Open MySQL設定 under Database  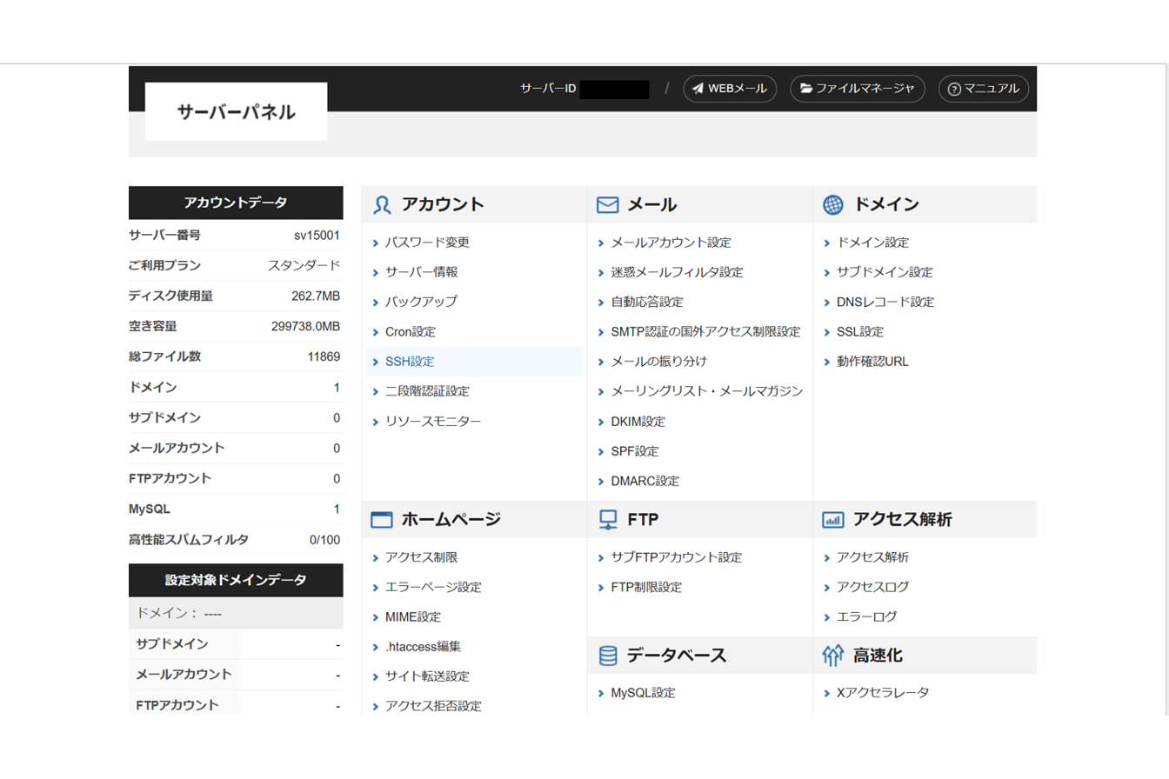tap(643, 693)
